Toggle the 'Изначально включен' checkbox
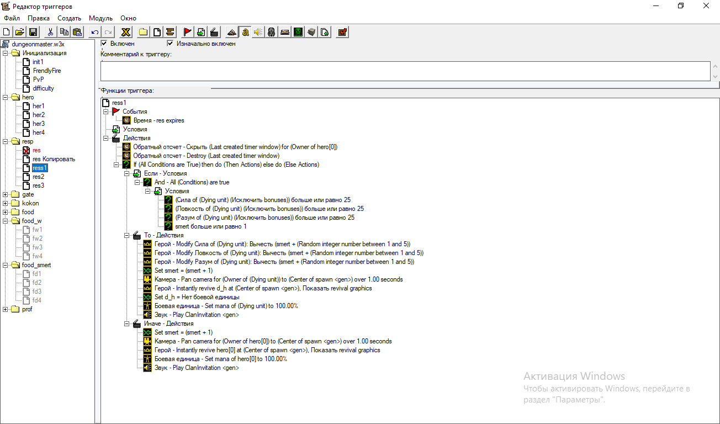The width and height of the screenshot is (720, 424). click(x=170, y=43)
